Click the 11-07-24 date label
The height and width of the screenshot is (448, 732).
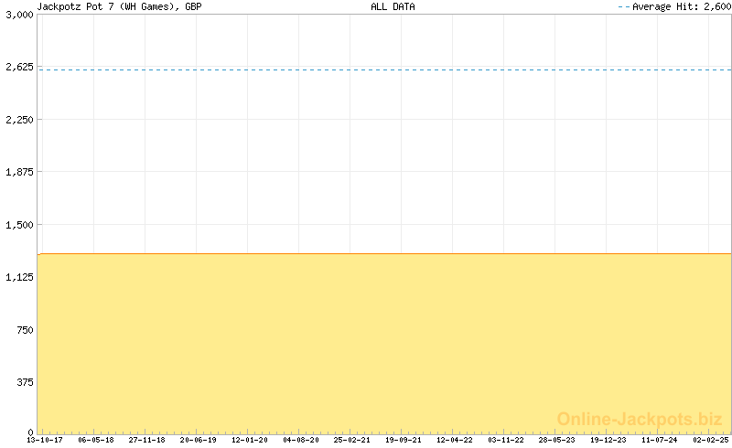[x=659, y=440]
